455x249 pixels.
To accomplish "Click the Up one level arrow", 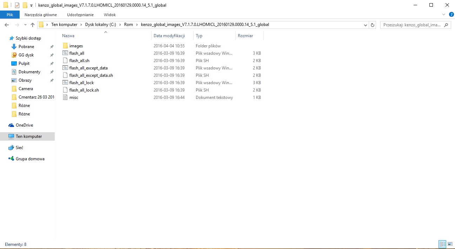I will 33,25.
